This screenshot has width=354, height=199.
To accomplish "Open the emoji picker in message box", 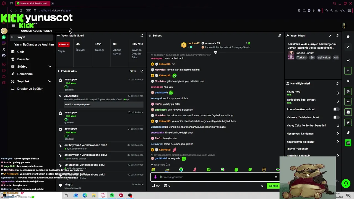I will [x=276, y=177].
